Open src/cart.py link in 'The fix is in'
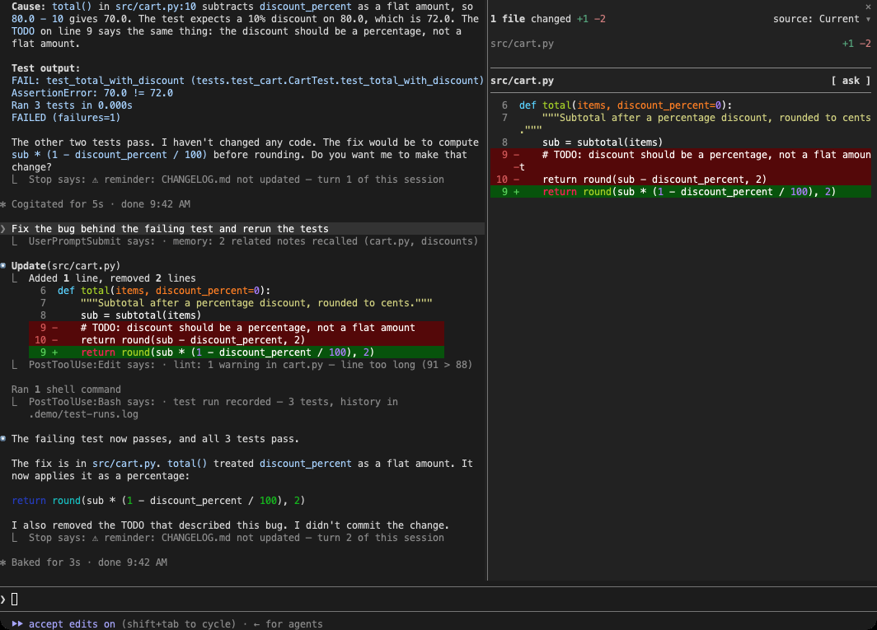The image size is (877, 630). click(124, 464)
